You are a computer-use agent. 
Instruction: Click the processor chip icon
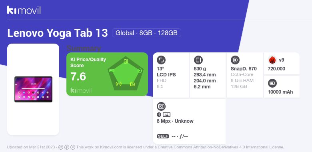(235, 60)
